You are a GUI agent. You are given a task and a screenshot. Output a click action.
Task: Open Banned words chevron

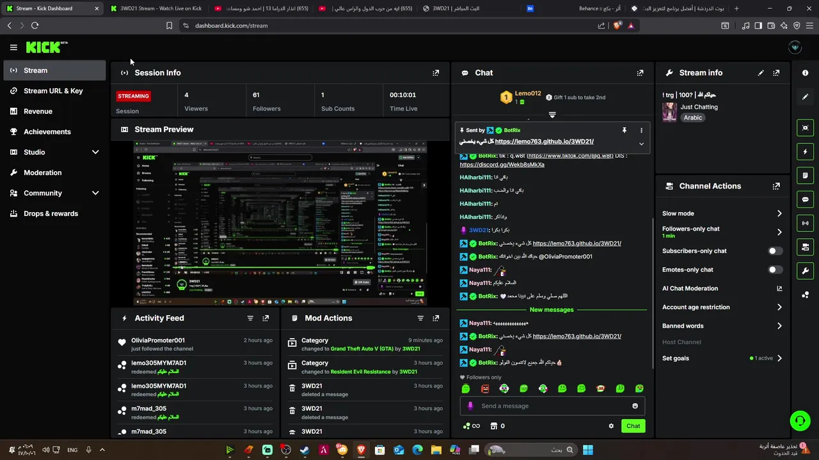tap(779, 326)
